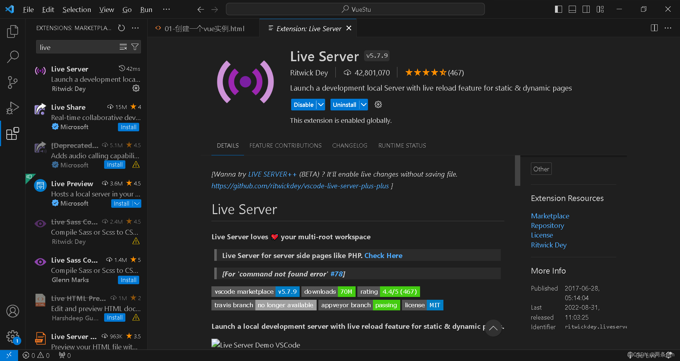The image size is (680, 361).
Task: Switch to the RUNTIME STATUS tab
Action: (x=402, y=145)
